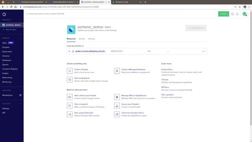Open the API Docs link
Screen dimensions: 252x142
click(x=165, y=87)
